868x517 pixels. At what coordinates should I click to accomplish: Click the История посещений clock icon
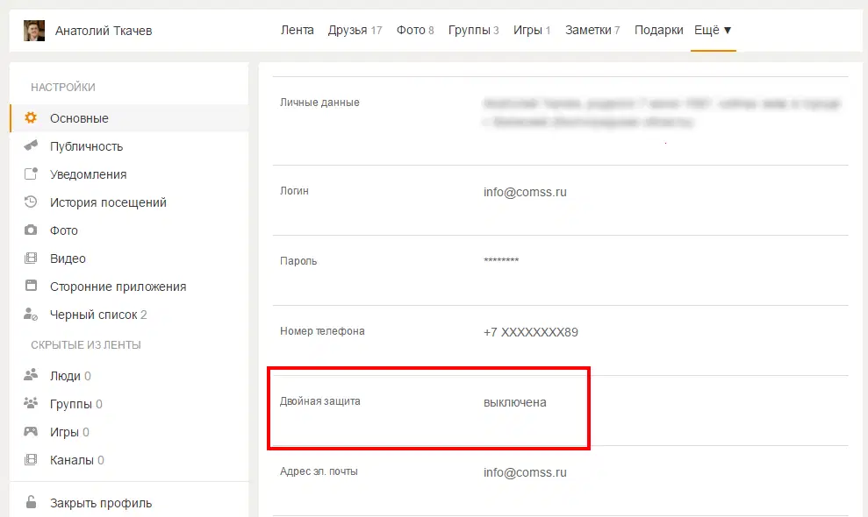(31, 202)
